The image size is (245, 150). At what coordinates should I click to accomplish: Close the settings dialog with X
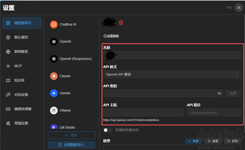[x=239, y=7]
